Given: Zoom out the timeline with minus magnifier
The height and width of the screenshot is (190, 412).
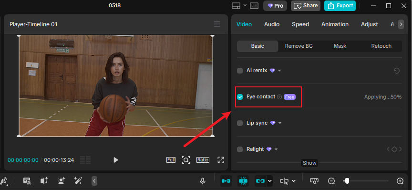Looking at the screenshot, I should 331,181.
